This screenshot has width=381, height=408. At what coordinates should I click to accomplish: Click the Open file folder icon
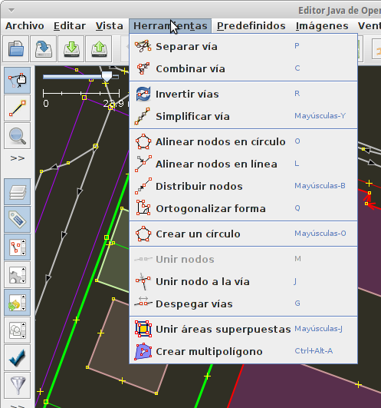point(16,49)
